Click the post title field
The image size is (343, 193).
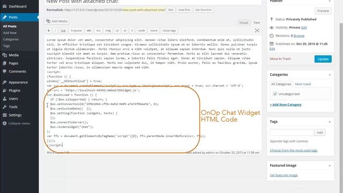(x=153, y=2)
